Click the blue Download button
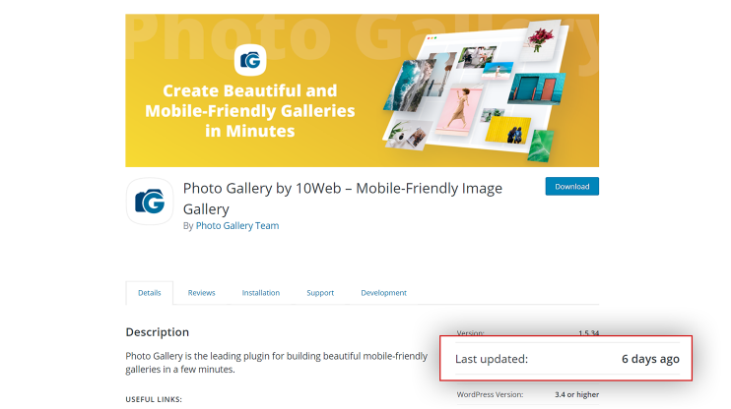The image size is (731, 409). pyautogui.click(x=572, y=186)
